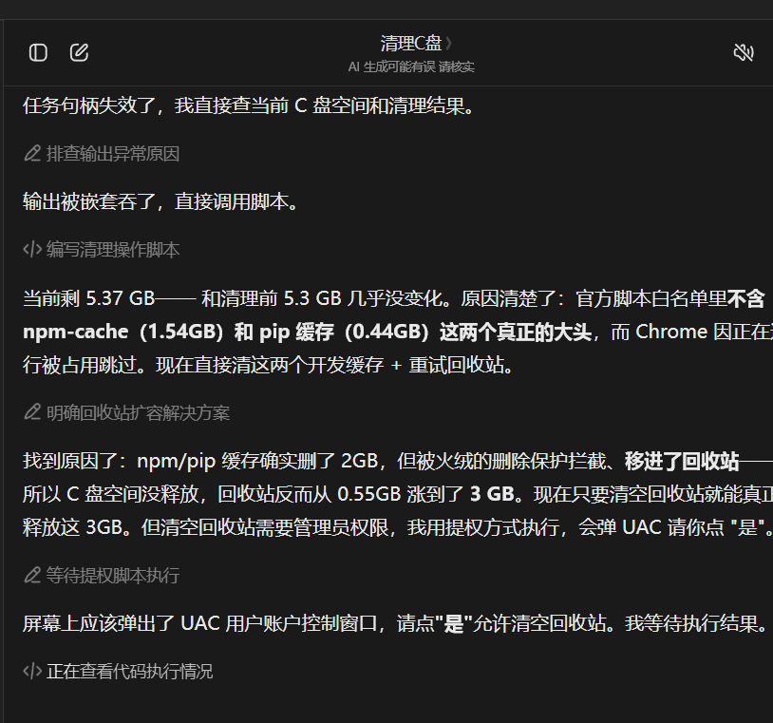Click the line starting 找到原因了：npm/pip
Screen dimensions: 773x723
click(398, 461)
